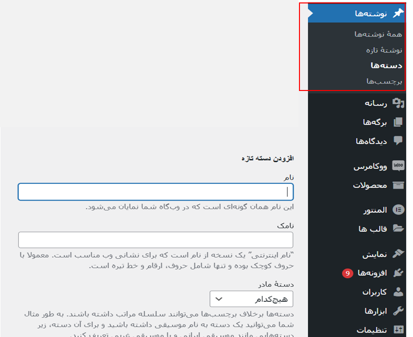Viewport: 413px width, 337px height.
Task: Click the comment bubble icon for دیدگاه‌ها
Action: pyautogui.click(x=398, y=141)
